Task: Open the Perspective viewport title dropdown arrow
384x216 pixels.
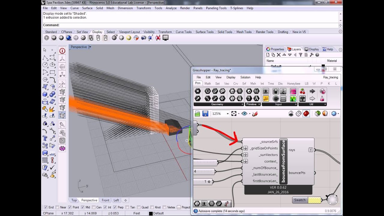Action: click(90, 47)
